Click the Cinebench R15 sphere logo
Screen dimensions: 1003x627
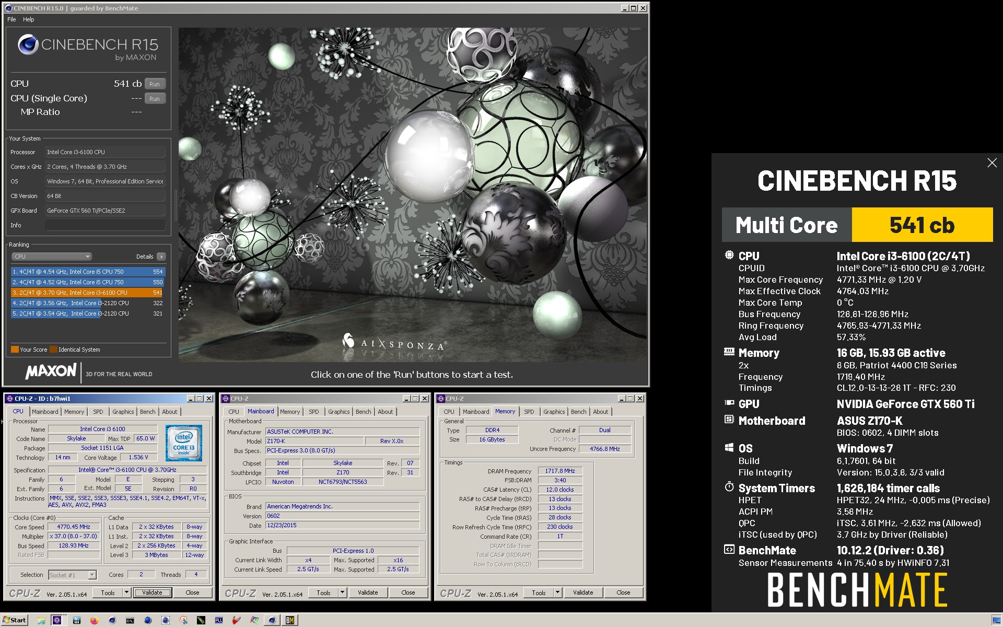pyautogui.click(x=28, y=44)
